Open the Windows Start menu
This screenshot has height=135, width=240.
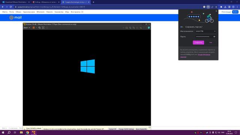pos(3,132)
